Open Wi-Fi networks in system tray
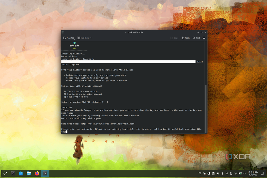The width and height of the screenshot is (267, 178). [x=236, y=173]
